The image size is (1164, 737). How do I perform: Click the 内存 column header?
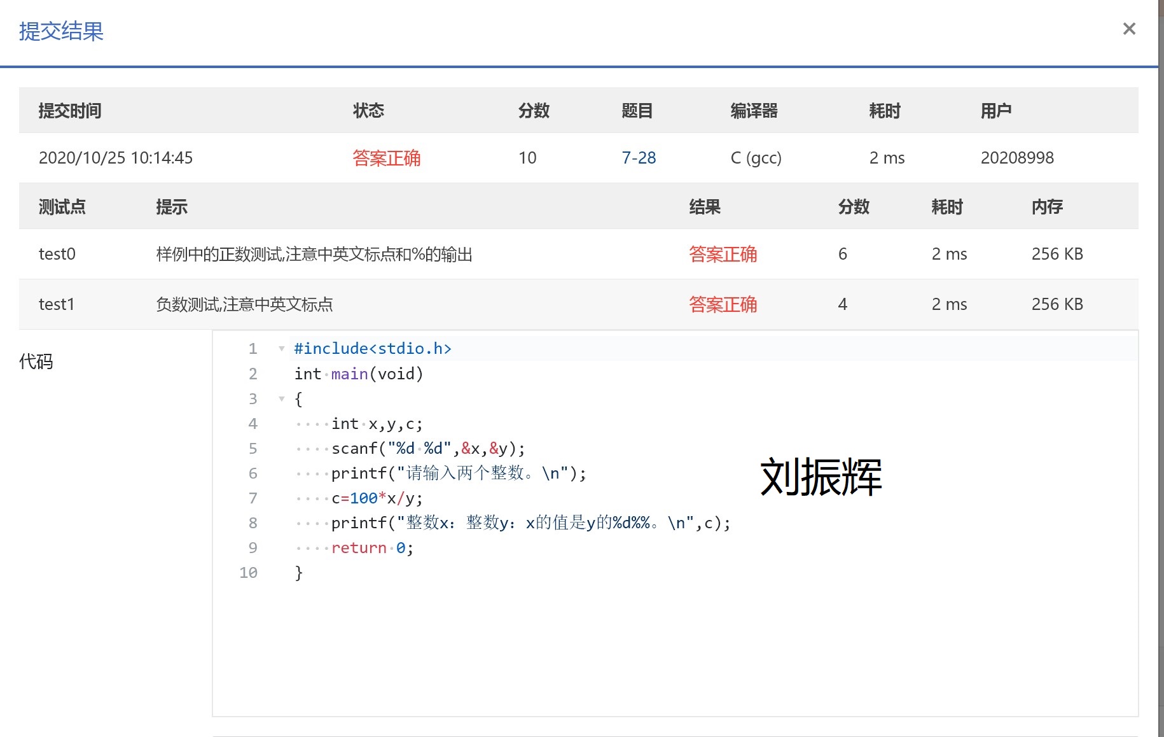[1048, 207]
